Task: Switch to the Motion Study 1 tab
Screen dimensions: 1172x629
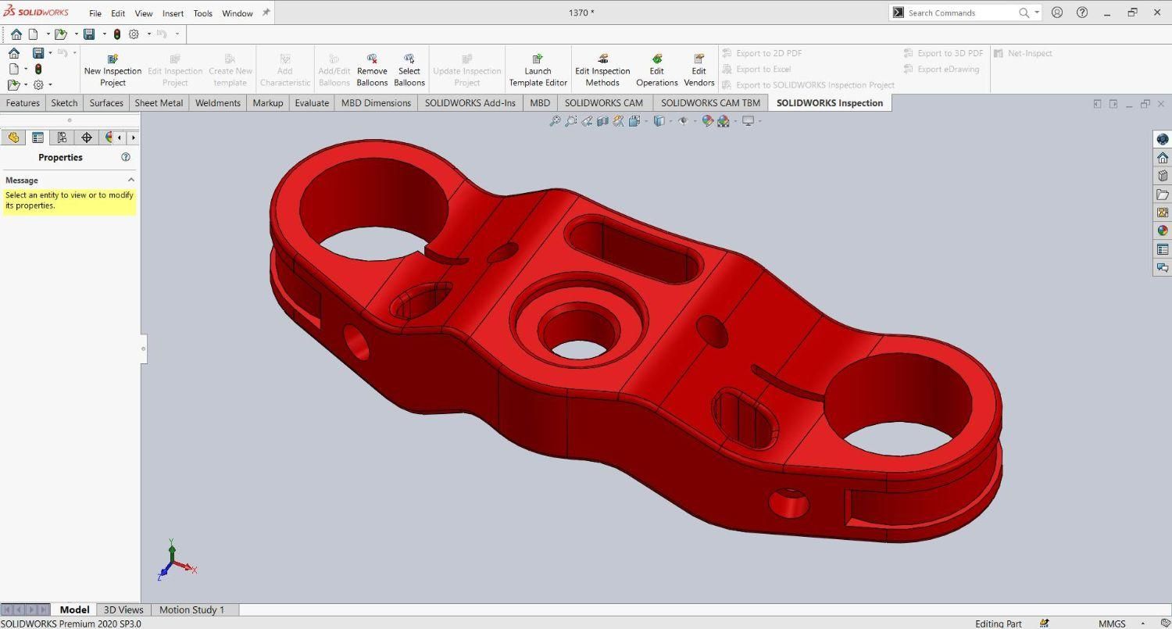Action: (x=191, y=609)
